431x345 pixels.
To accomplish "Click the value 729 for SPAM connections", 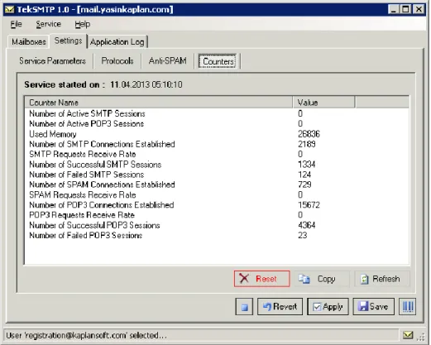I will 304,184.
